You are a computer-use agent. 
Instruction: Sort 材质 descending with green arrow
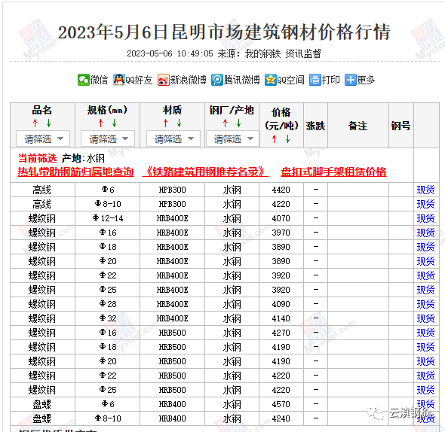(x=179, y=123)
